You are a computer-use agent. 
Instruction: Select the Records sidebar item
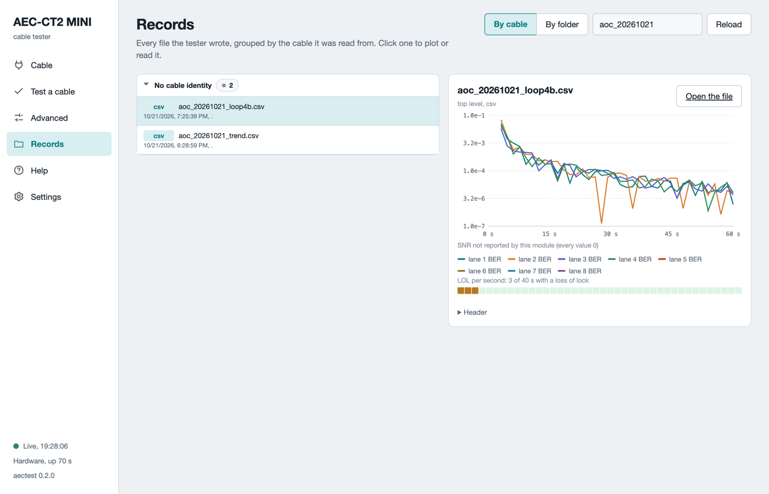coord(59,144)
